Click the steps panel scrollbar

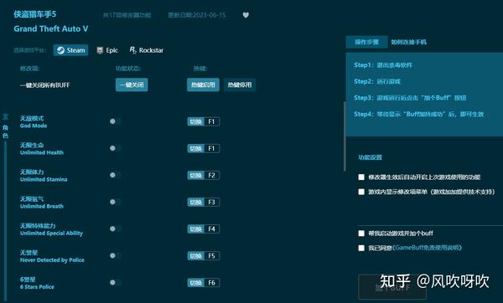345,136
